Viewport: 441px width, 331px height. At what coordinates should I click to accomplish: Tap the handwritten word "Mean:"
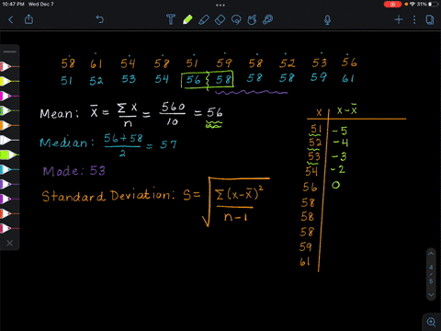pos(59,113)
